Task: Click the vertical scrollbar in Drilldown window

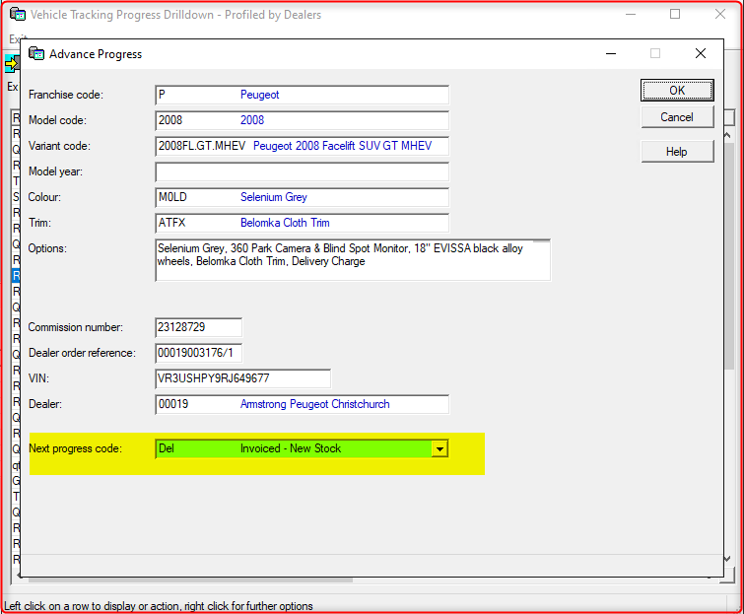Action: tap(729, 256)
